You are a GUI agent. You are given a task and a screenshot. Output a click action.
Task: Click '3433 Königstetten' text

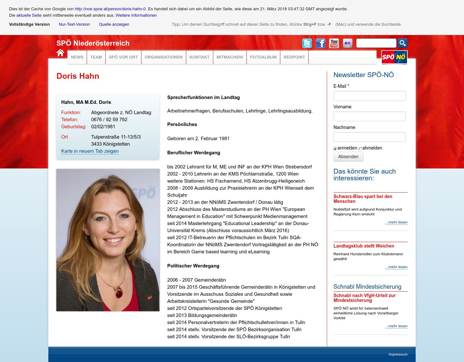click(x=111, y=144)
